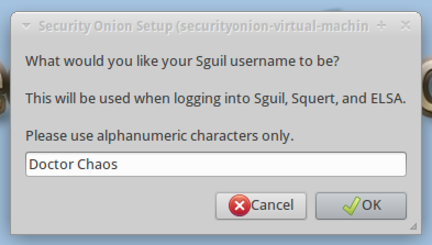The image size is (432, 245).
Task: Open the window menu arrow in title bar
Action: point(26,26)
